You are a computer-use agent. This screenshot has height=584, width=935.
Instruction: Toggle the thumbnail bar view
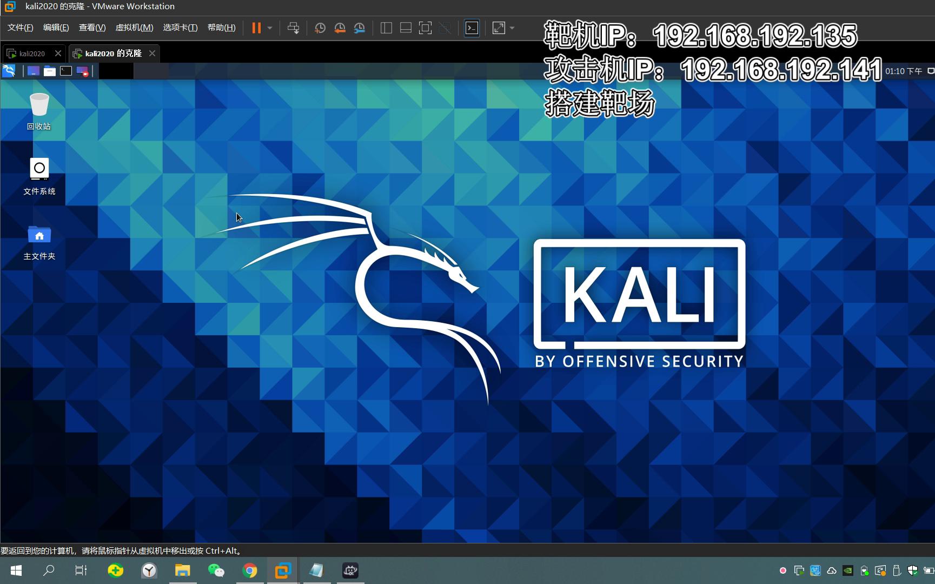tap(406, 28)
